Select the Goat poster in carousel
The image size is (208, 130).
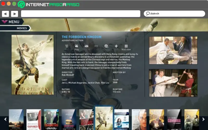pyautogui.click(x=86, y=120)
